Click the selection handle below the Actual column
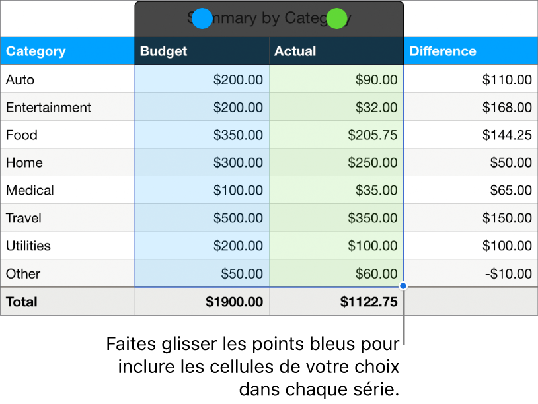538x404 pixels. coord(403,285)
